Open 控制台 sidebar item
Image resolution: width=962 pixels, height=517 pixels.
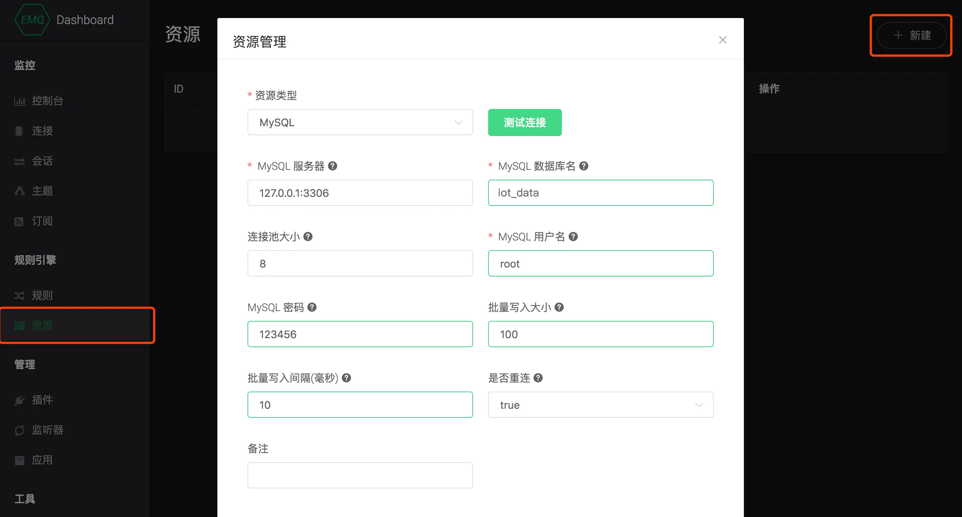[47, 101]
